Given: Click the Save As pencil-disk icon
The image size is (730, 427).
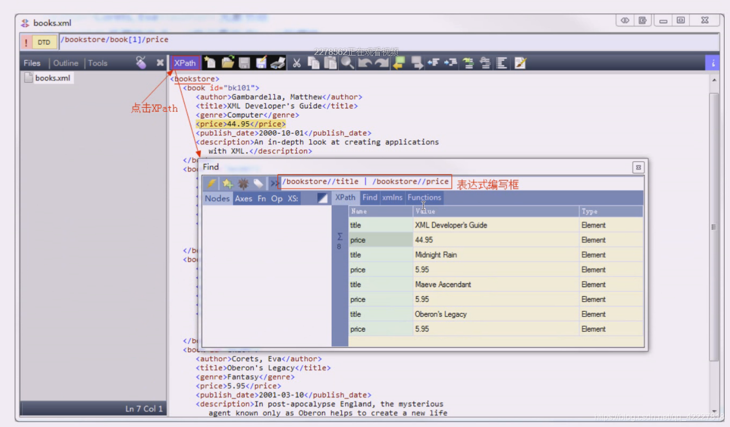Looking at the screenshot, I should point(261,63).
